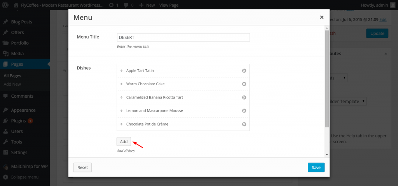Click sort handle of Chocolate Pot de Crème
Screen dimensions: 398x186
point(121,124)
